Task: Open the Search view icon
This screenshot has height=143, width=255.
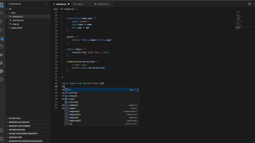Action: pyautogui.click(x=2, y=13)
